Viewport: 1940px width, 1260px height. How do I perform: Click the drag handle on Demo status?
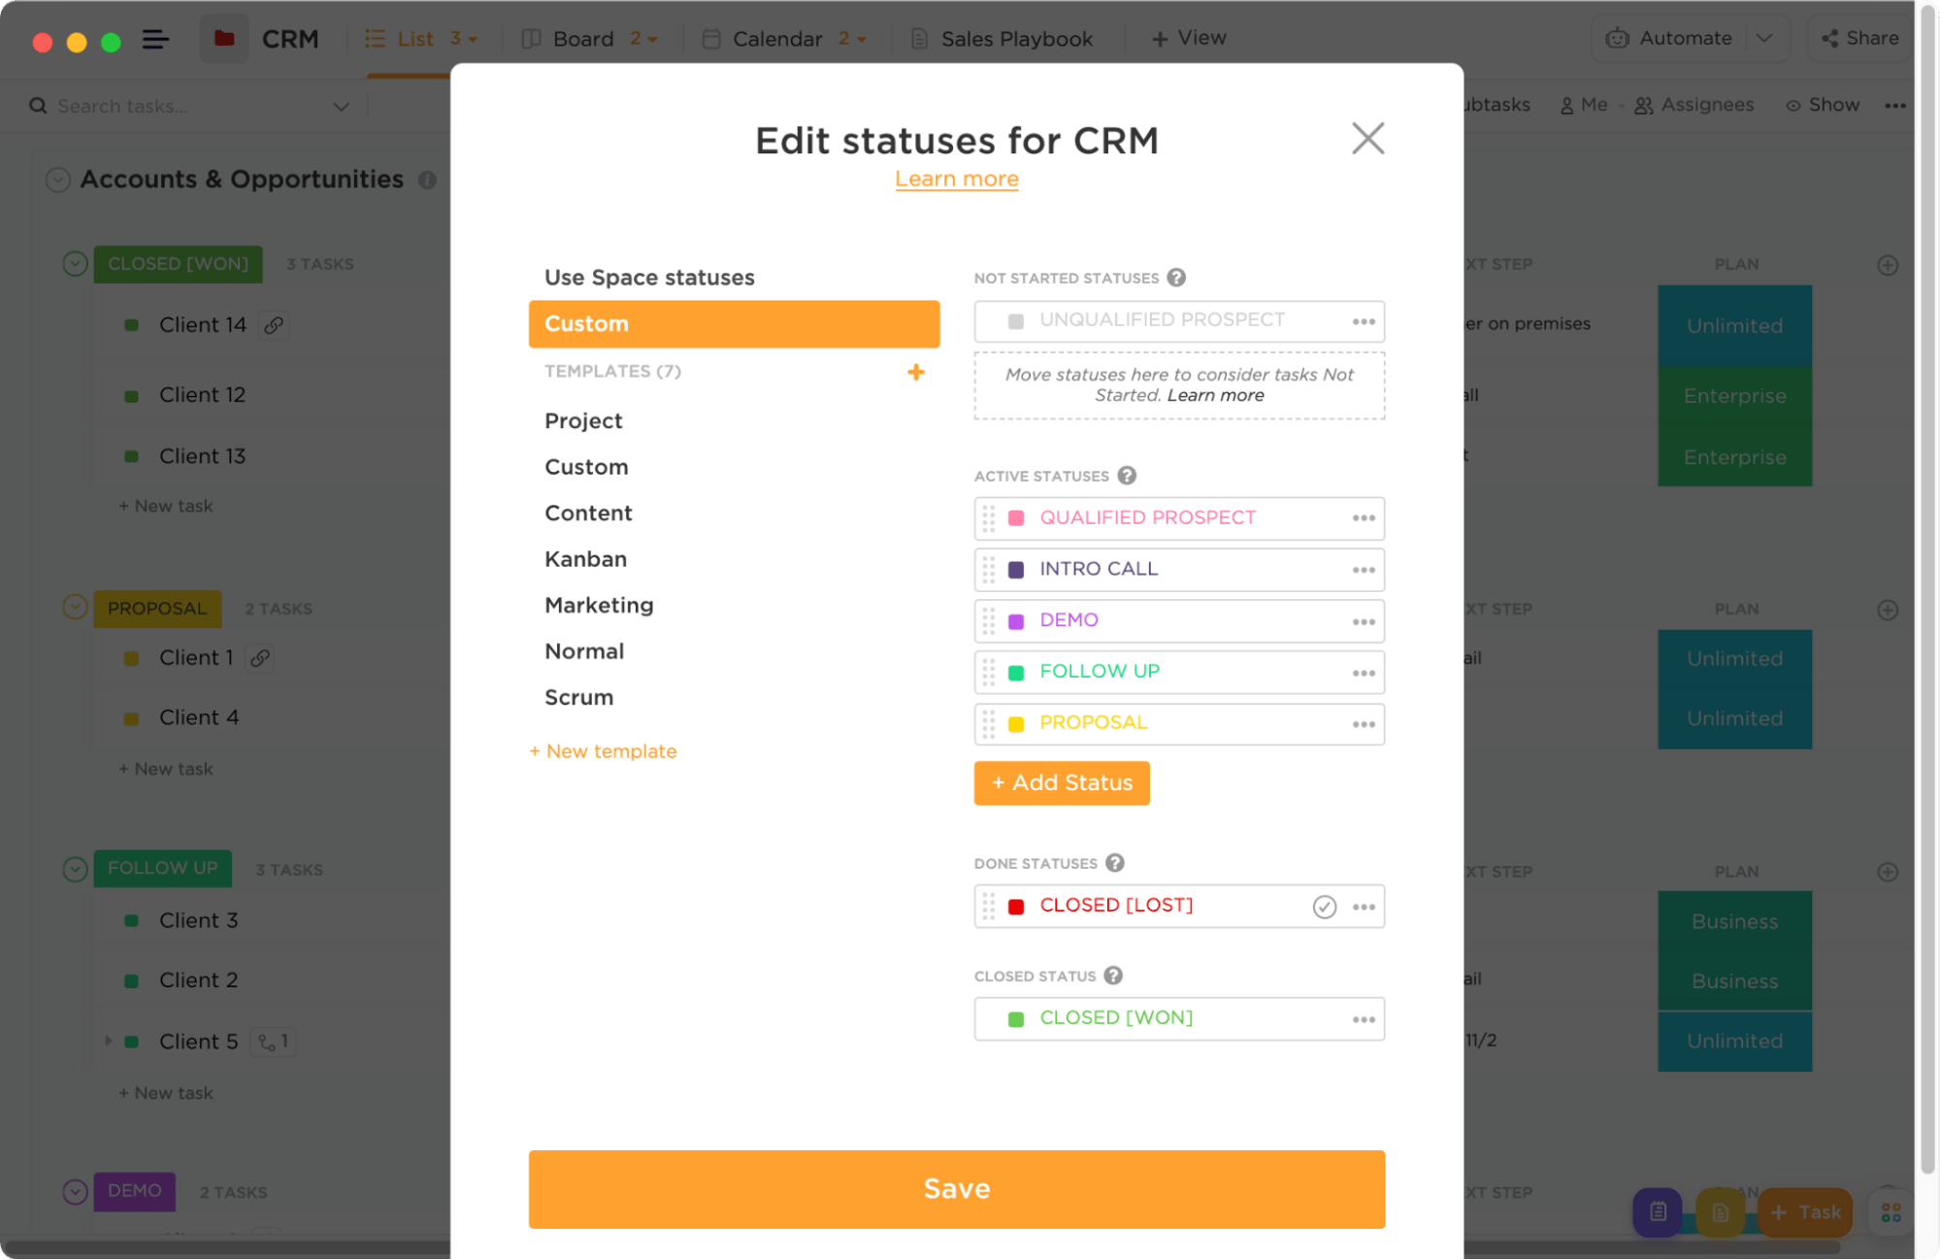pos(988,620)
